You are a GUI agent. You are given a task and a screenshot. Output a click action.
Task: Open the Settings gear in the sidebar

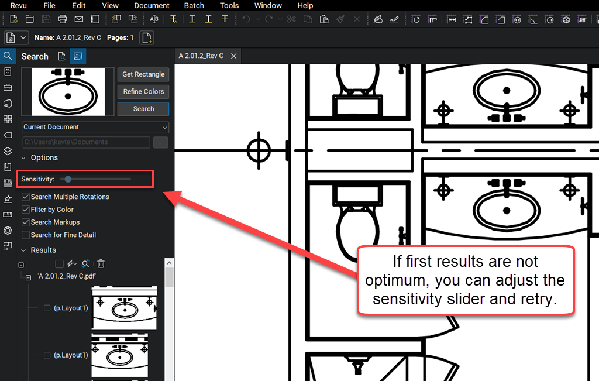pos(7,230)
